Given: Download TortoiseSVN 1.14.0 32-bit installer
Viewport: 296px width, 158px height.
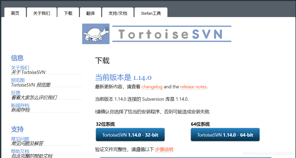Looking at the screenshot, I should pyautogui.click(x=130, y=135).
